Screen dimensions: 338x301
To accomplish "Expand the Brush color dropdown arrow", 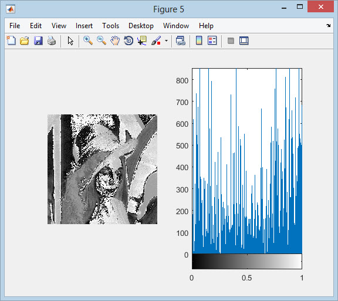I will [166, 40].
